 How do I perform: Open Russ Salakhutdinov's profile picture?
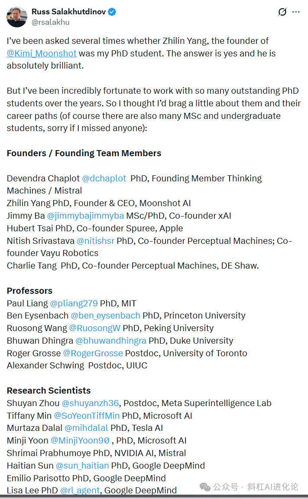(x=16, y=17)
